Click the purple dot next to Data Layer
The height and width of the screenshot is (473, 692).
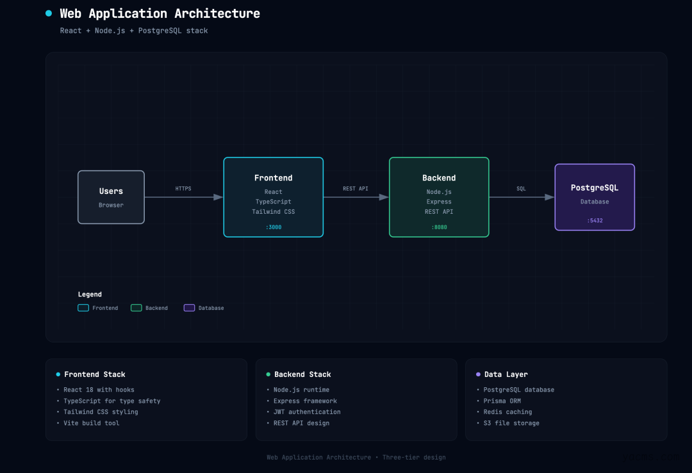tap(478, 374)
